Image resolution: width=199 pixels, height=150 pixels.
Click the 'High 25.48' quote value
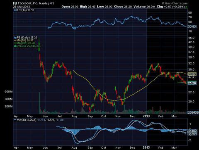[87, 7]
